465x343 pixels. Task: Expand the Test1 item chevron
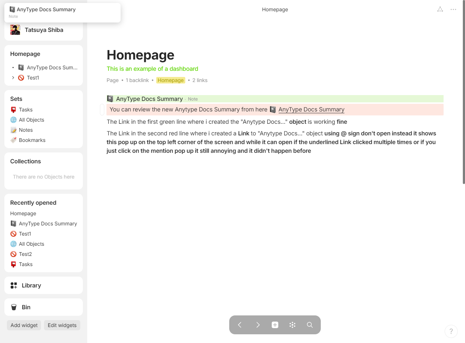coord(13,78)
